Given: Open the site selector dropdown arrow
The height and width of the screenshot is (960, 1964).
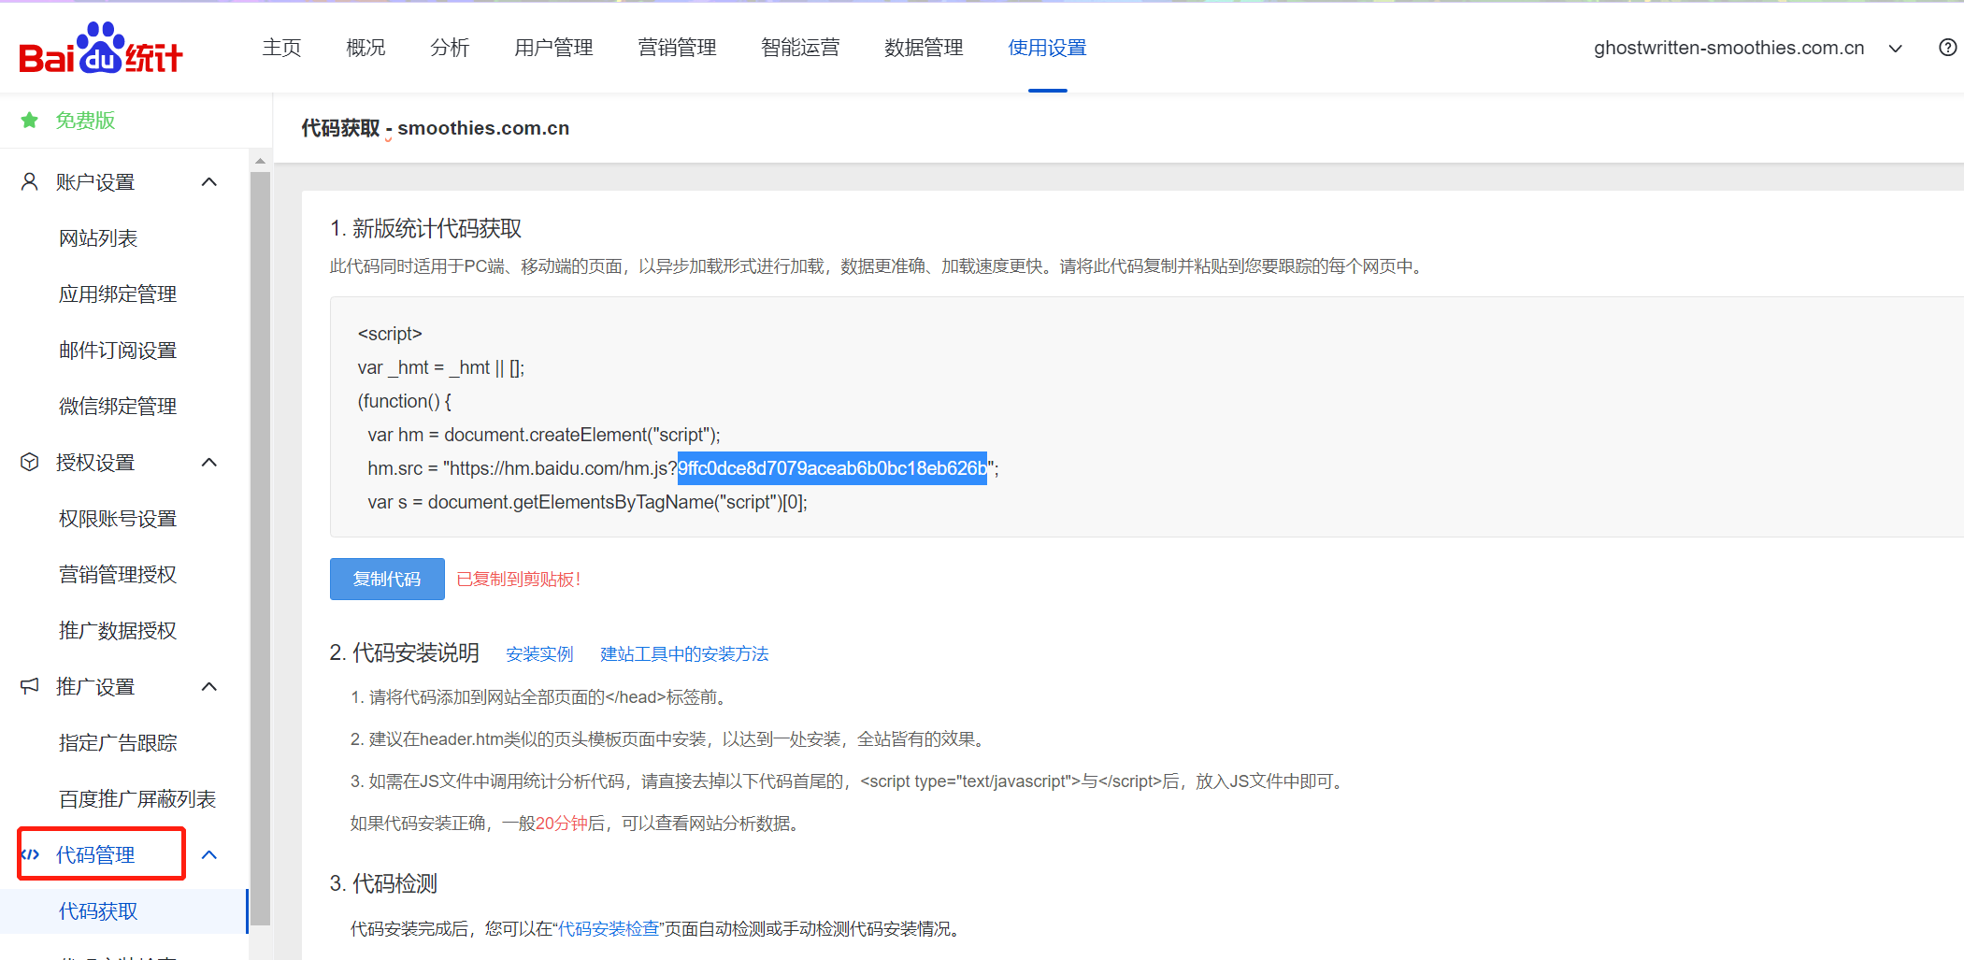Looking at the screenshot, I should click(x=1896, y=49).
